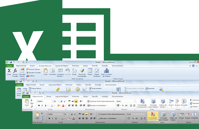Open Arquivo tab in the topmost window
The width and height of the screenshot is (199, 129).
tap(9, 66)
